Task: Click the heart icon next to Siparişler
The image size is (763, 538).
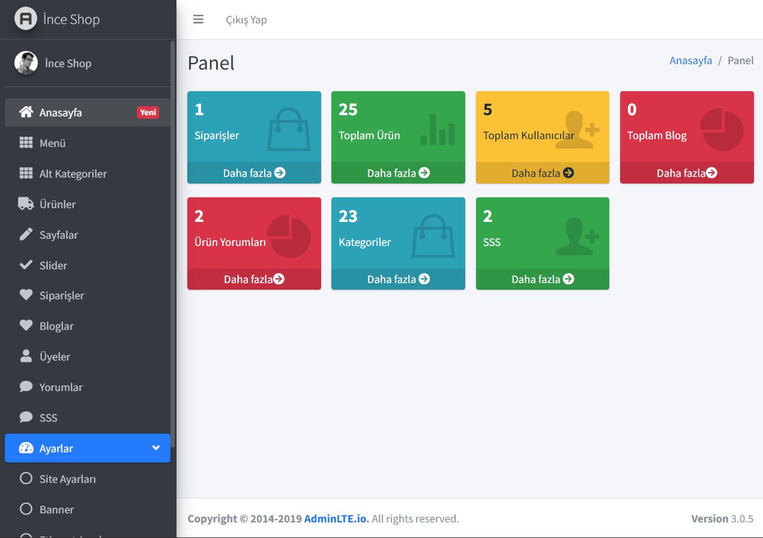Action: coord(25,295)
